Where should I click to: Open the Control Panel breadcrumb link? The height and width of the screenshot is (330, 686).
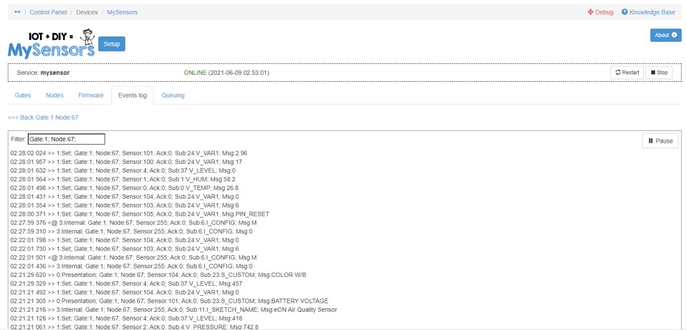point(48,12)
